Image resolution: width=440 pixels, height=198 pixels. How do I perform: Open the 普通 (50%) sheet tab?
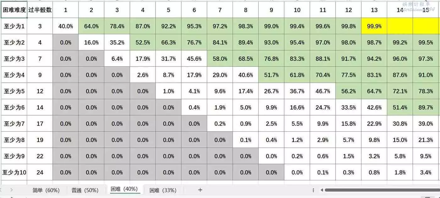[85, 190]
